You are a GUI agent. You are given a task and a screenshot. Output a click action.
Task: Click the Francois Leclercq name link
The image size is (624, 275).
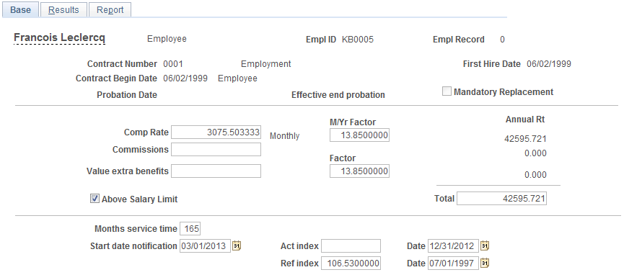(x=59, y=38)
